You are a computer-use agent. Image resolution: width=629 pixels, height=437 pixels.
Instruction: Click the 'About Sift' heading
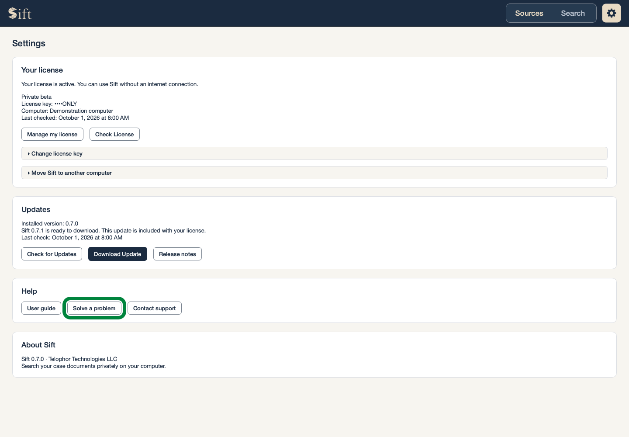point(38,345)
